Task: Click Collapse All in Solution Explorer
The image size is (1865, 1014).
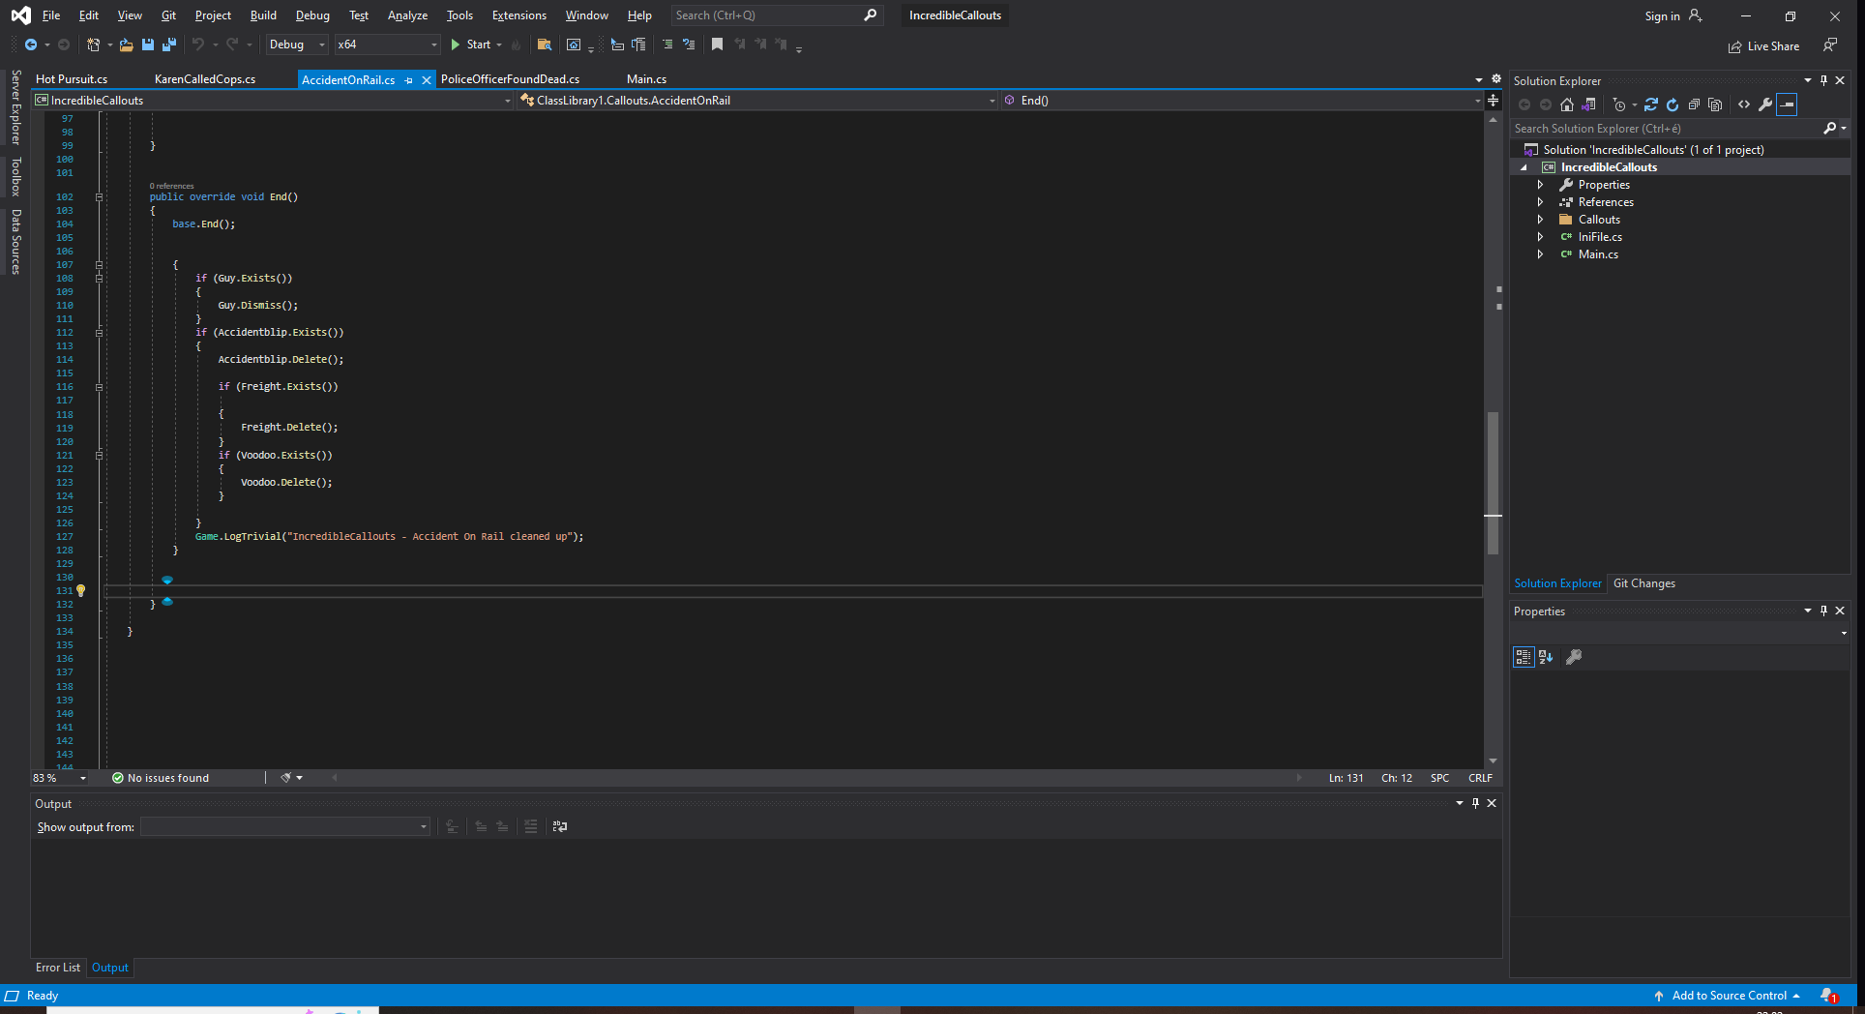Action: point(1694,104)
